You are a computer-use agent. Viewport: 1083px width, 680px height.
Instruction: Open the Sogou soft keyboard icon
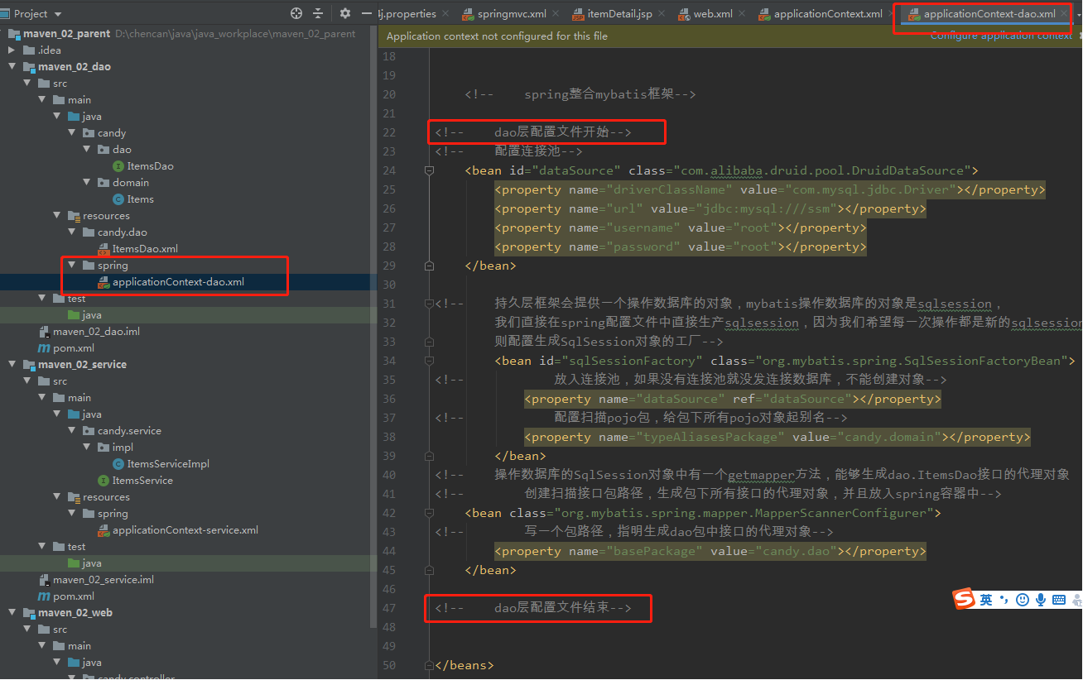click(x=1059, y=600)
